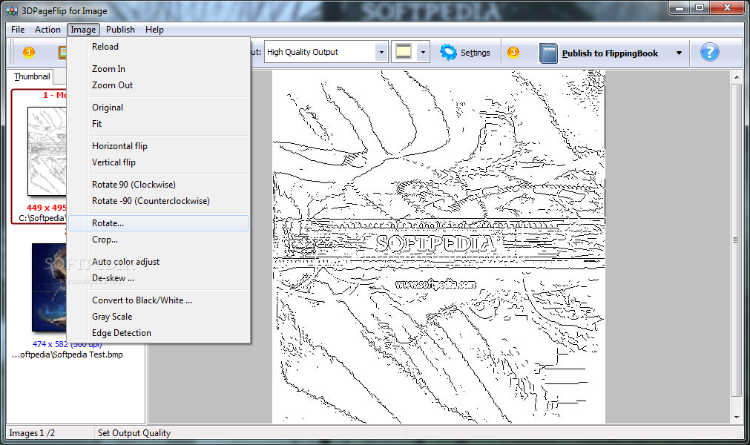
Task: Open the De-skew ... option
Action: (x=158, y=278)
